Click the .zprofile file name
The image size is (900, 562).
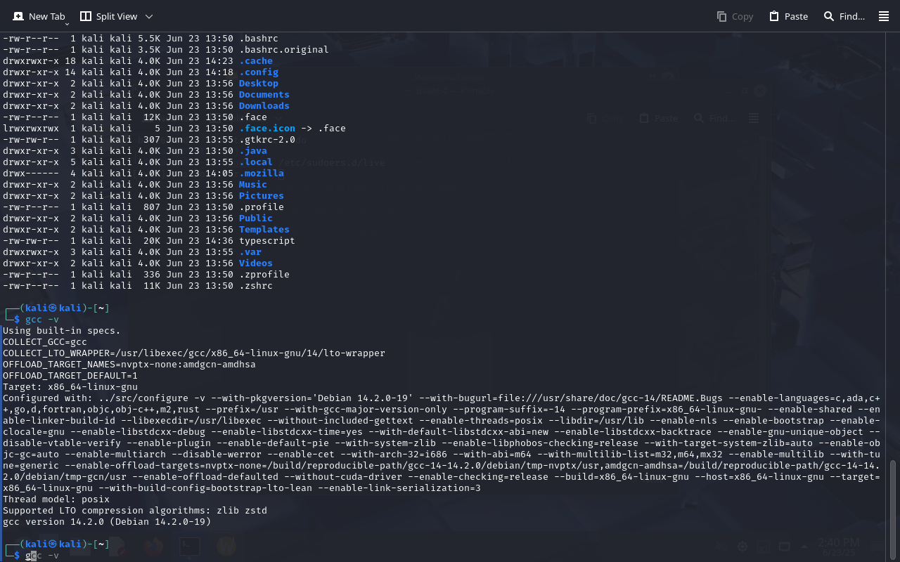point(264,275)
